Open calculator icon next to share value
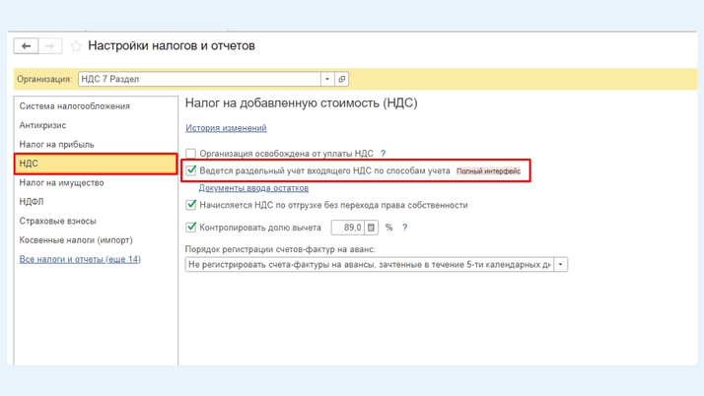704x396 pixels. [372, 228]
